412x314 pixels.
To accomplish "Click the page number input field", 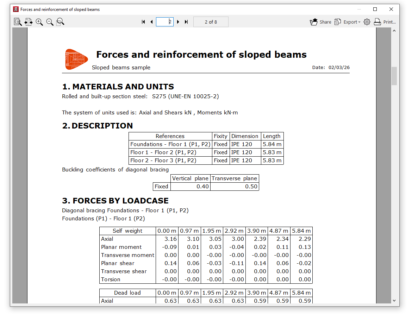I will [x=165, y=22].
